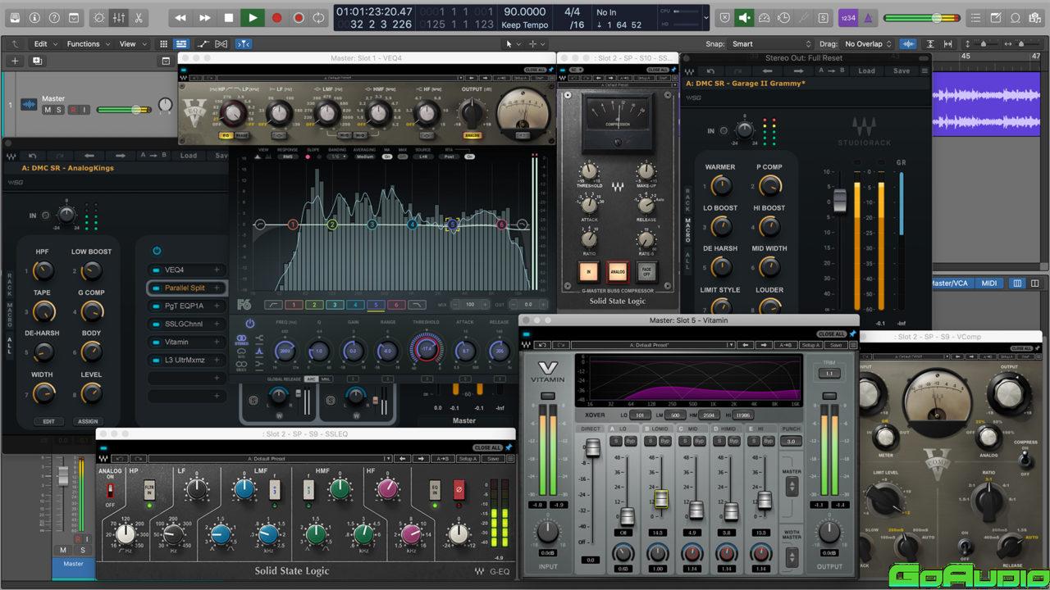Open the Keep Tempo mode menu
This screenshot has width=1050, height=590.
point(524,25)
